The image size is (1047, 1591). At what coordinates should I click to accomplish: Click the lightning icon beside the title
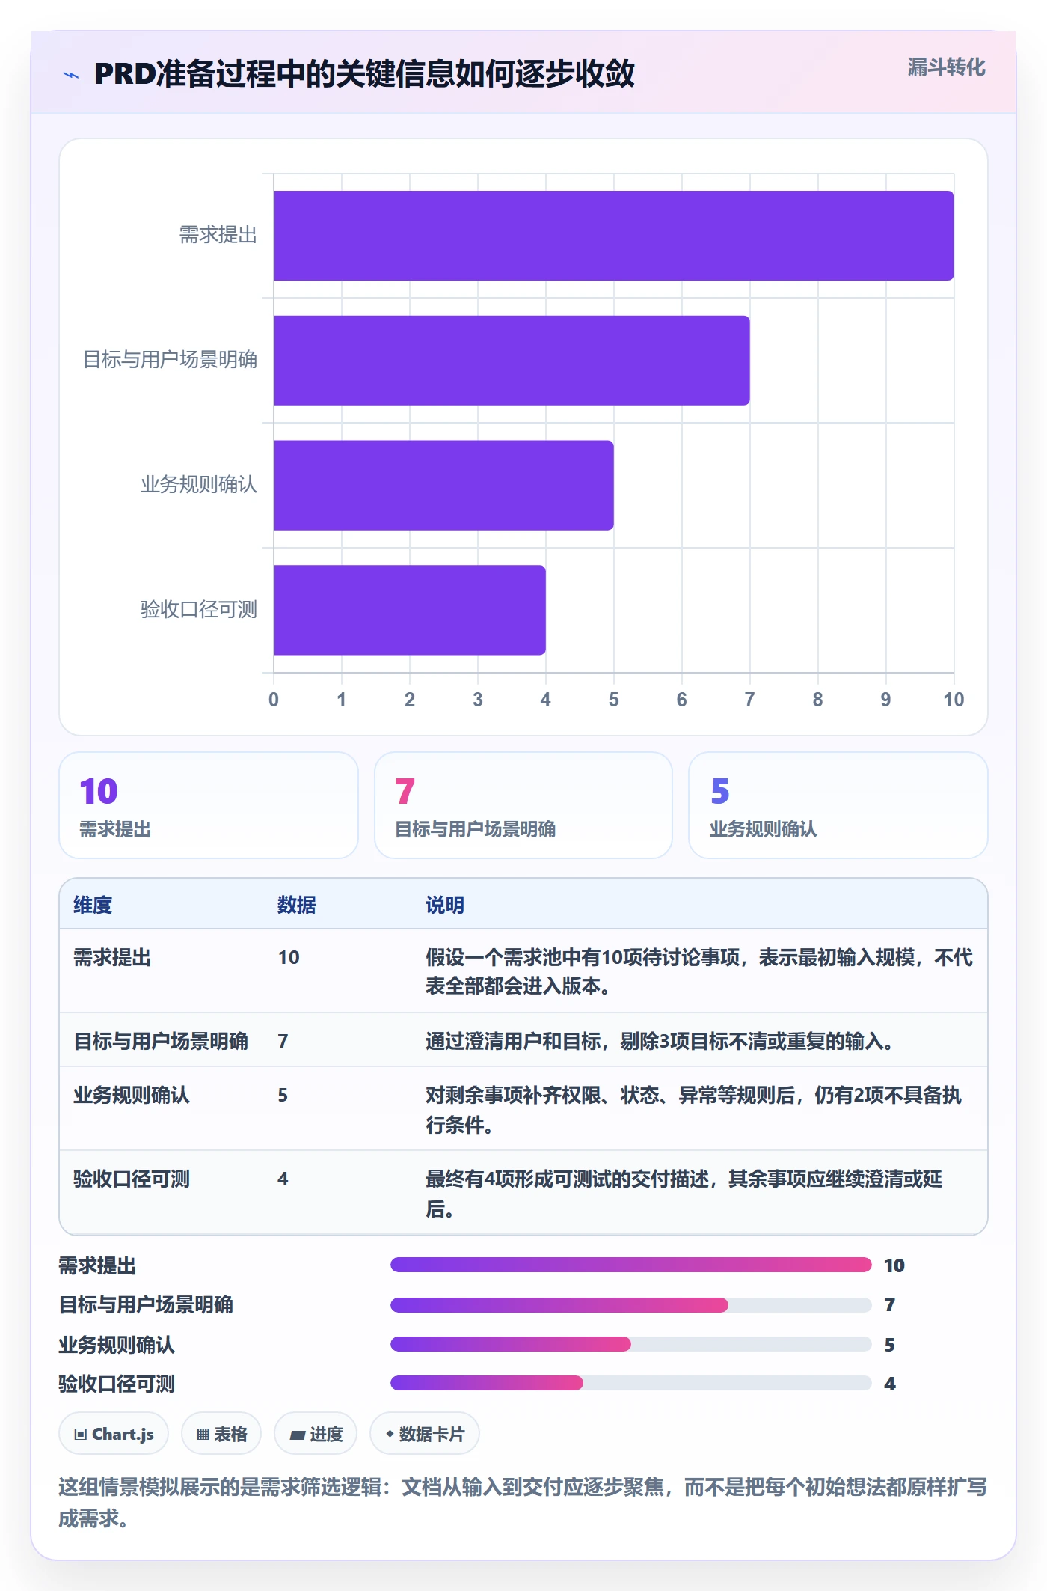[x=71, y=75]
